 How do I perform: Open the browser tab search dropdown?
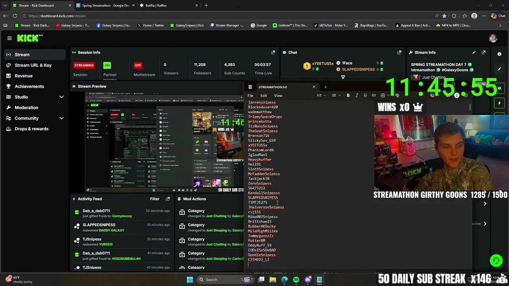click(5, 6)
